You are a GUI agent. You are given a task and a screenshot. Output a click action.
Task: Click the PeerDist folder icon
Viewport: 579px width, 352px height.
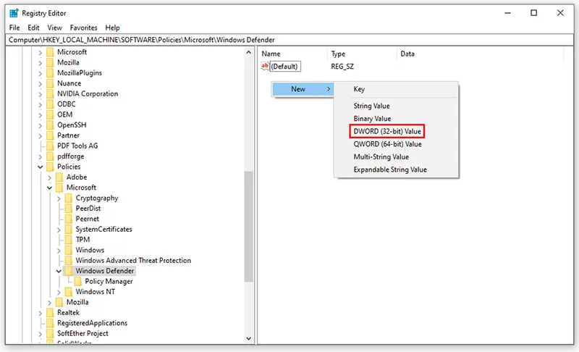69,209
